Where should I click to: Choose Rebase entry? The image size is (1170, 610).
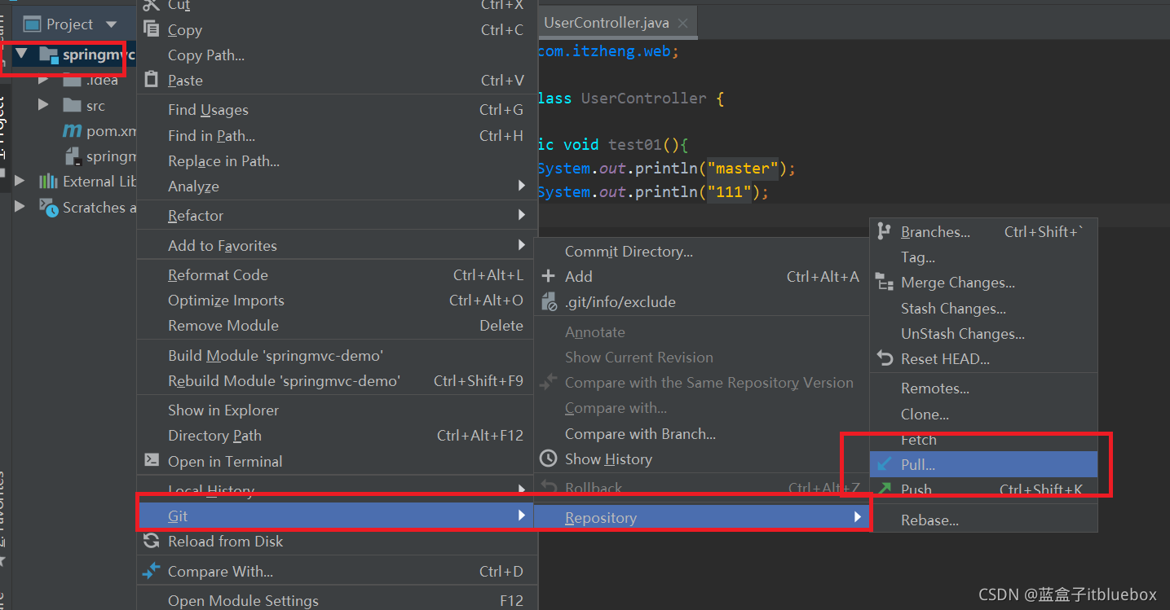click(x=984, y=520)
